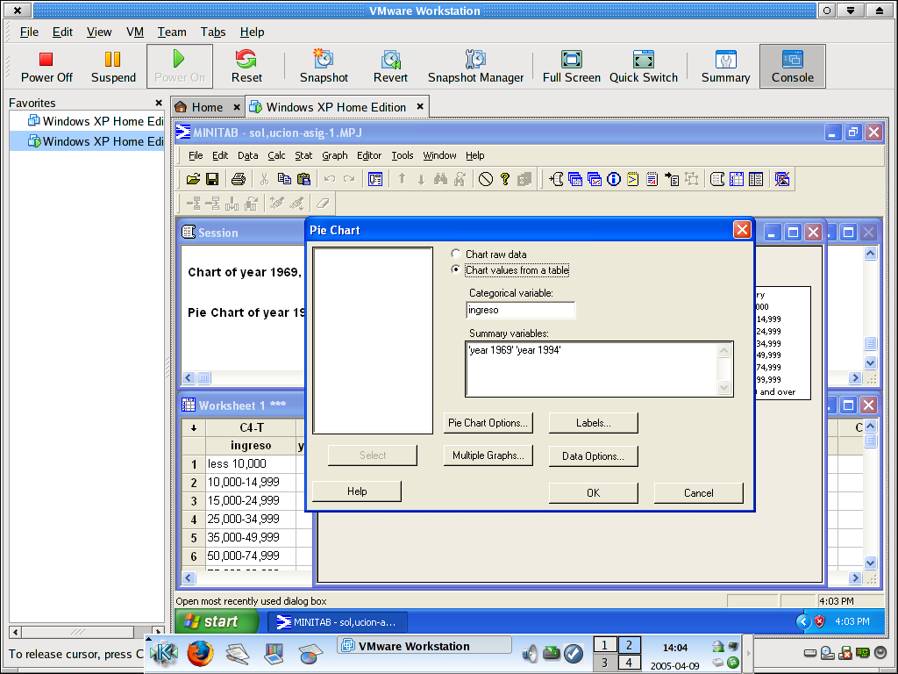Image resolution: width=898 pixels, height=674 pixels.
Task: Switch VMware to Full Screen
Action: point(572,67)
